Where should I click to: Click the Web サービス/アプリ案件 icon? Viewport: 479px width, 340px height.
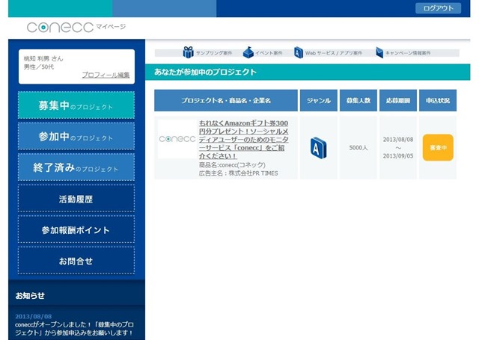point(298,52)
